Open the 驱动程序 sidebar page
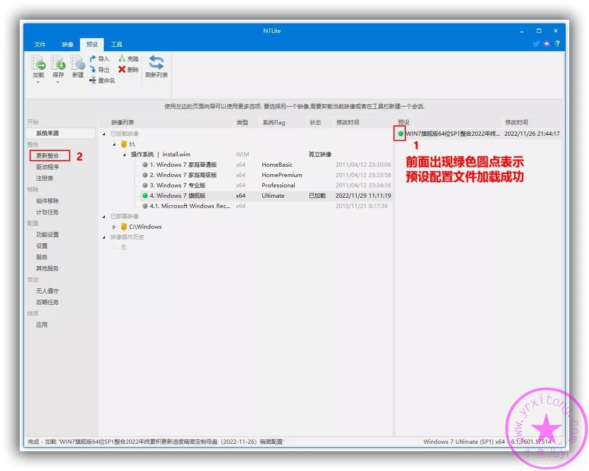Screen dimensions: 589x471 coord(47,167)
